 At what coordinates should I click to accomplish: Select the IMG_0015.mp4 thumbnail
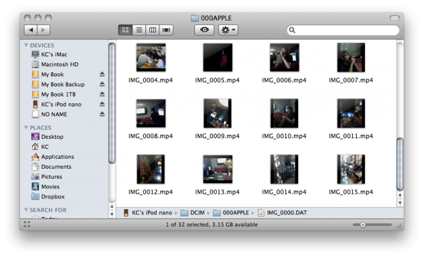pos(351,169)
